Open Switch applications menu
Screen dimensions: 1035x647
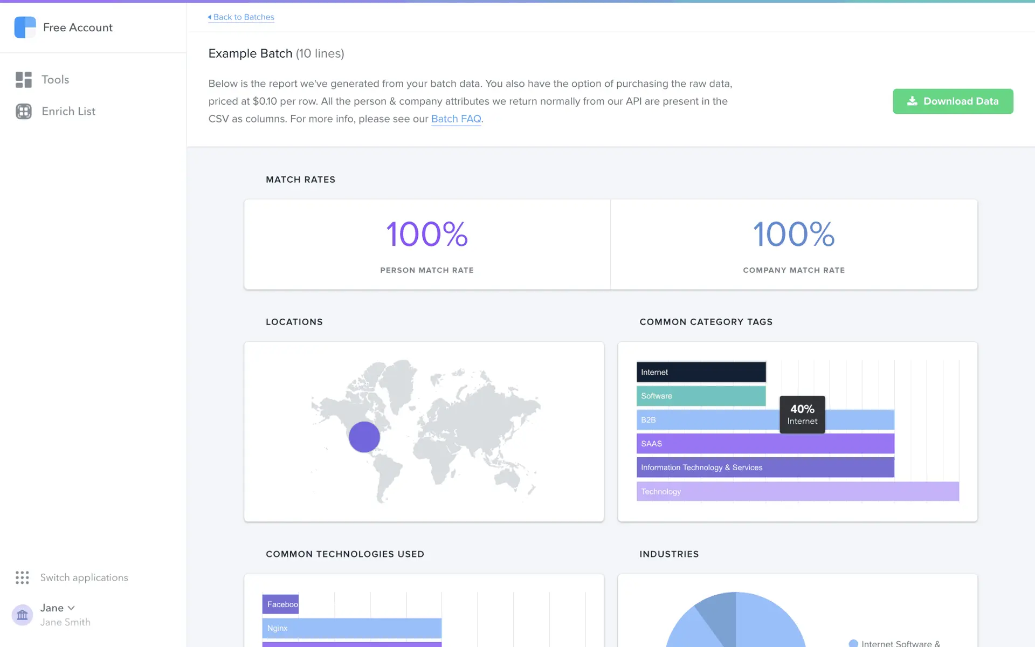tap(84, 577)
